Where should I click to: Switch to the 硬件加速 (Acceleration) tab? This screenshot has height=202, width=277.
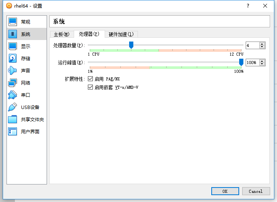click(x=121, y=34)
